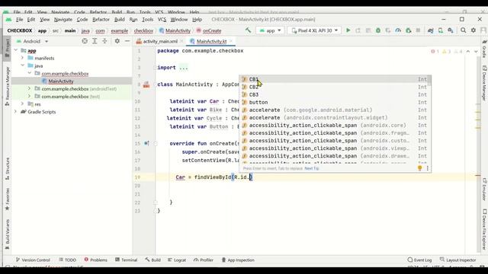Click the override gutter icon on line 15
This screenshot has height=274, width=488.
tap(146, 144)
